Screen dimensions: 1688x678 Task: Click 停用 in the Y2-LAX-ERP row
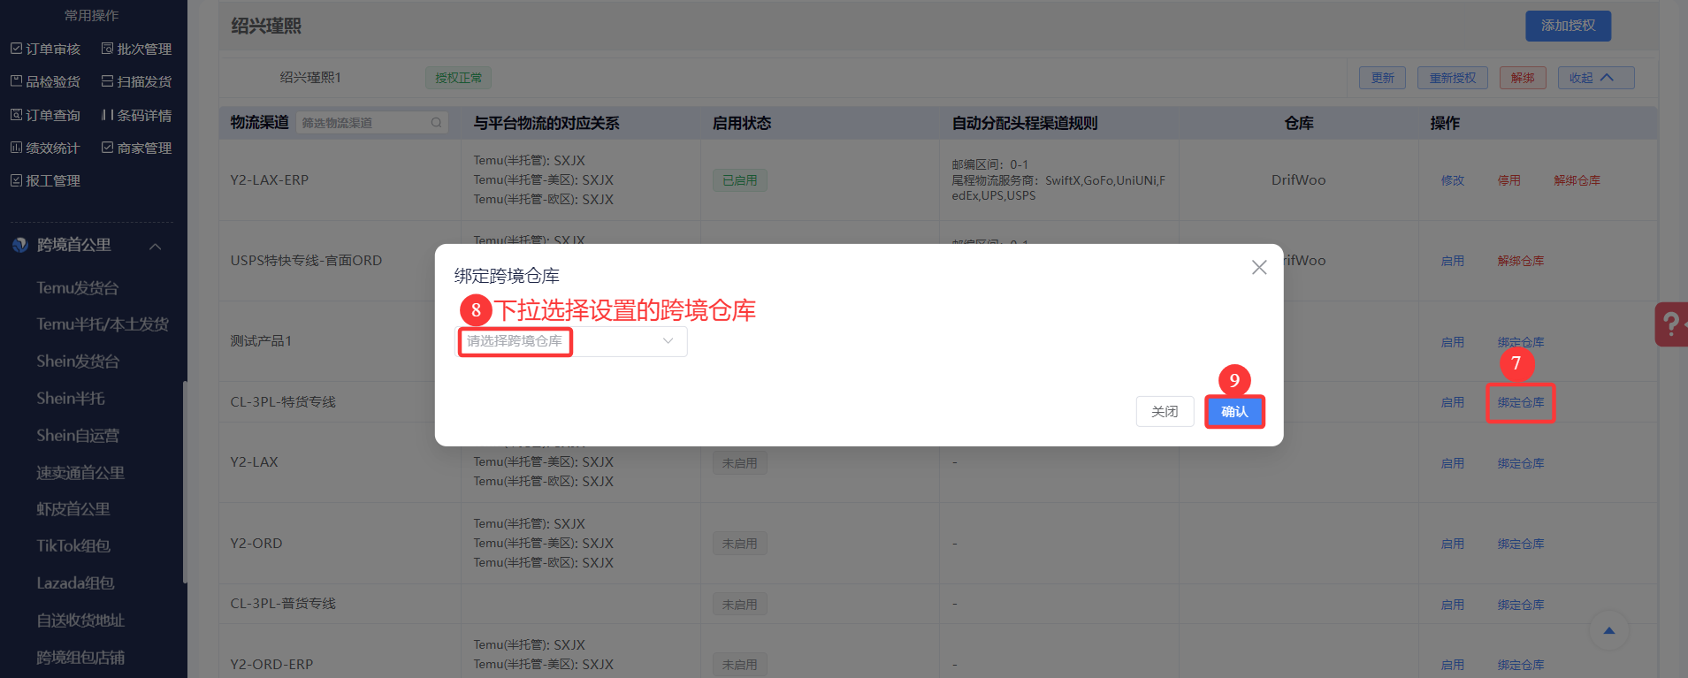(x=1509, y=180)
